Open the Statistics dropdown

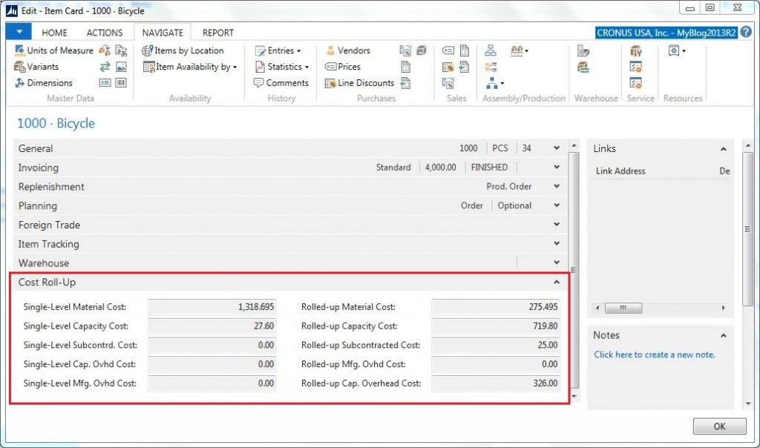pos(282,67)
